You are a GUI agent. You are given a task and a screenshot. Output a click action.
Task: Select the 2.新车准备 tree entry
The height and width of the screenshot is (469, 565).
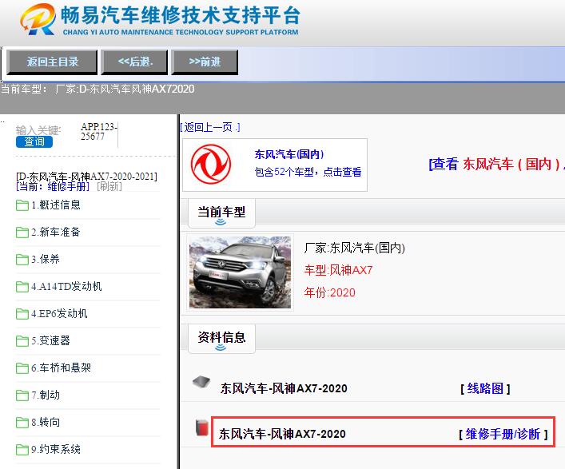(x=55, y=232)
